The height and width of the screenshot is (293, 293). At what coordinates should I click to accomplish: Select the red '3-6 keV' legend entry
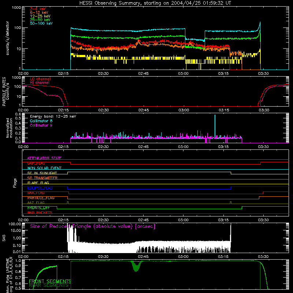click(x=38, y=9)
